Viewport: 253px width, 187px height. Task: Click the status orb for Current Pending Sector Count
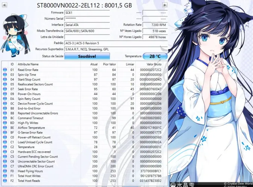pyautogui.click(x=5, y=157)
